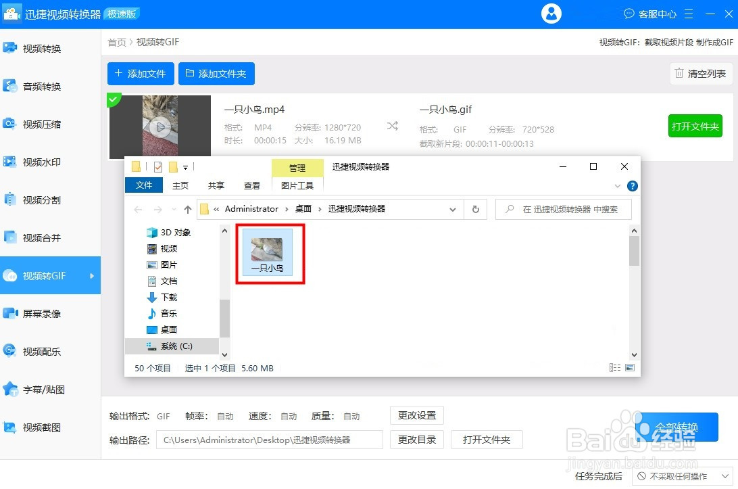
Task: Click 更改设置 button
Action: (417, 415)
